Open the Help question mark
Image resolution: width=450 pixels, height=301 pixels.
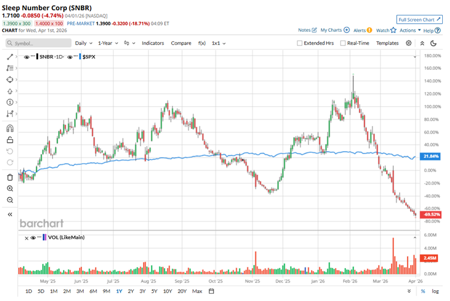[437, 30]
